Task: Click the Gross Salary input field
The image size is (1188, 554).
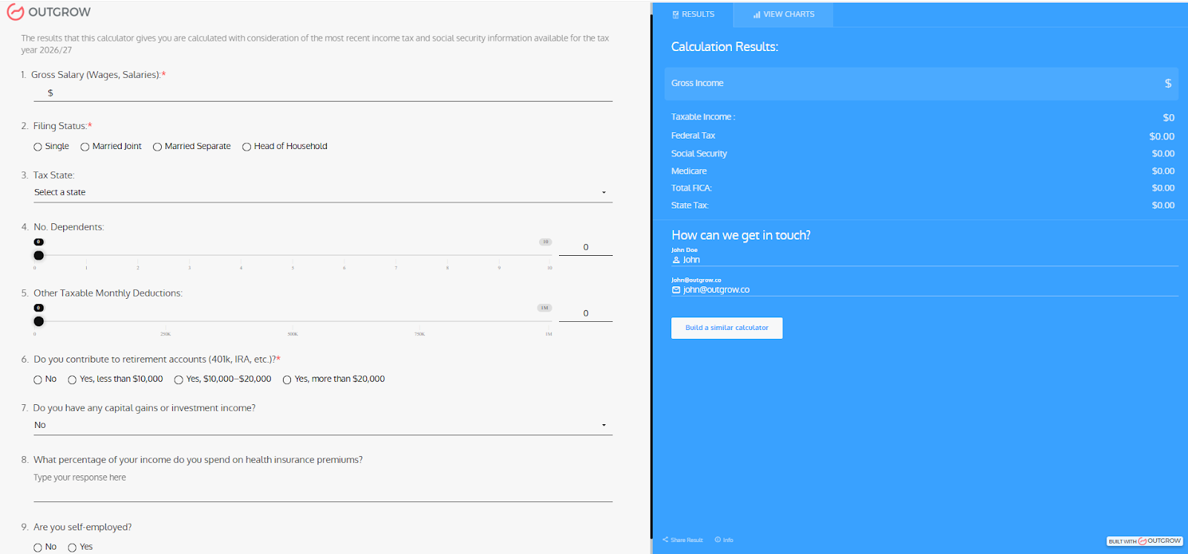Action: pyautogui.click(x=327, y=93)
